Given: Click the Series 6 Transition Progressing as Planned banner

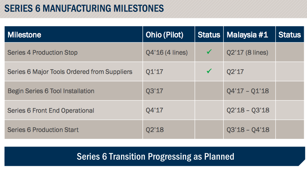Looking at the screenshot, I should [x=155, y=156].
